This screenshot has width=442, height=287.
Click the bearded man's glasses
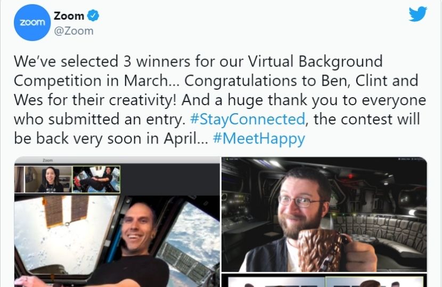pos(300,201)
